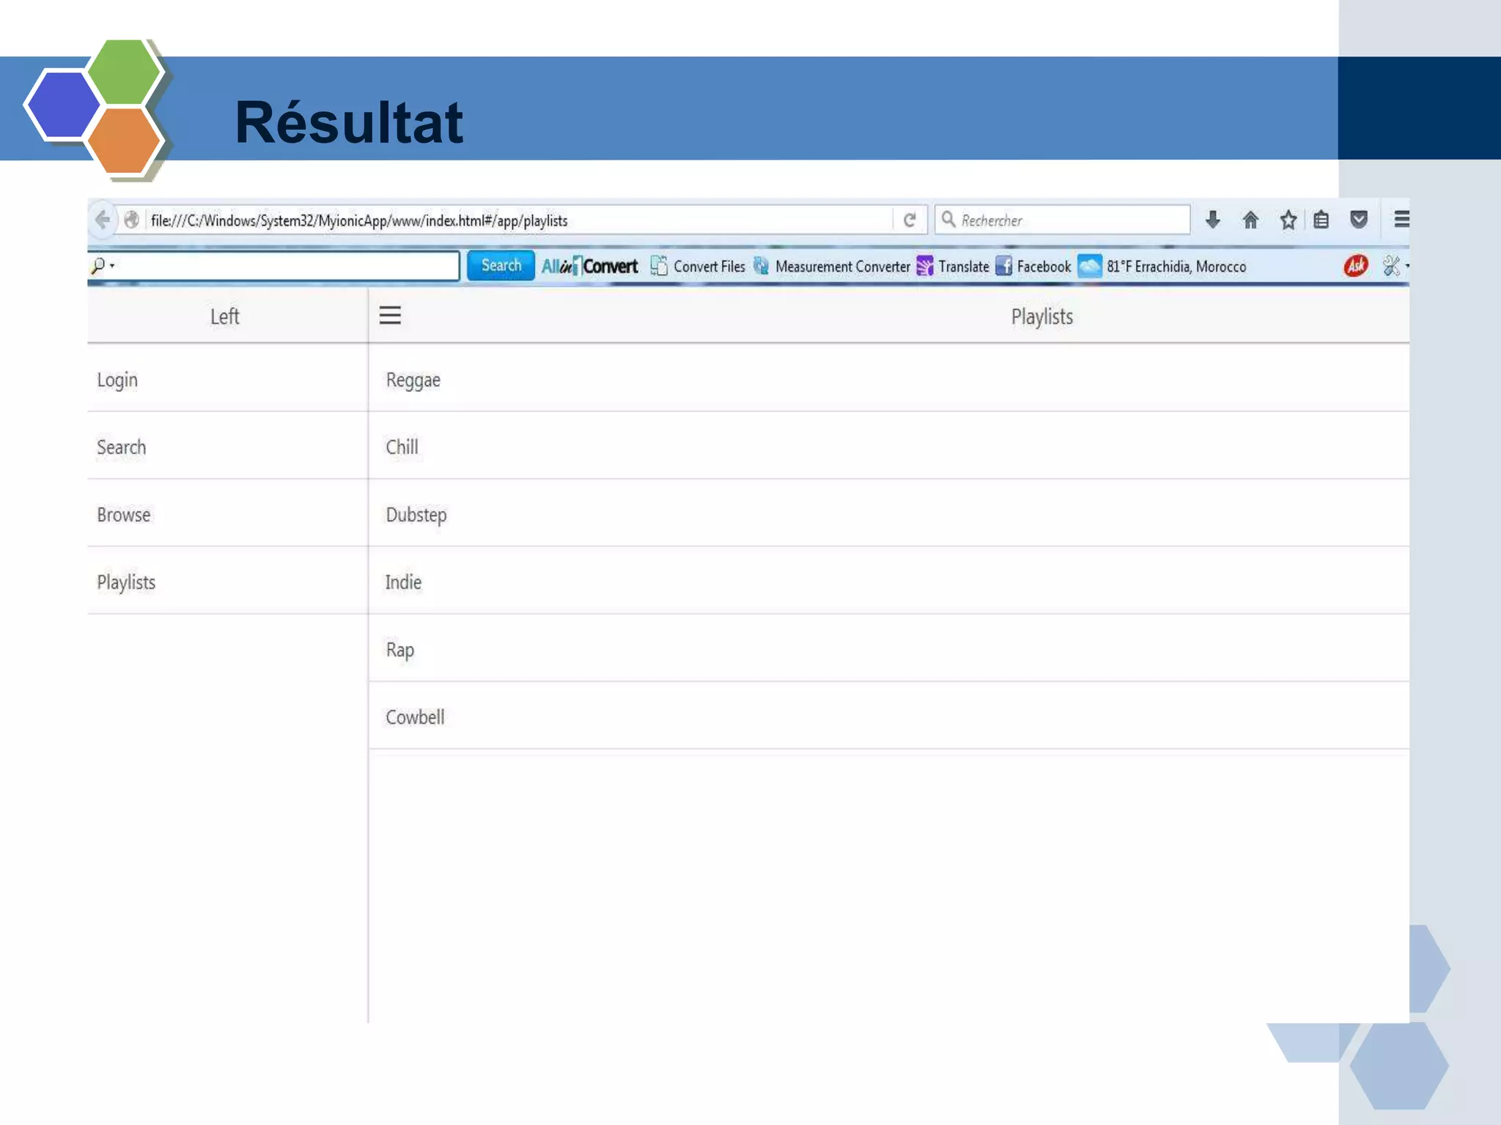Click the Pocket save icon

point(1358,220)
